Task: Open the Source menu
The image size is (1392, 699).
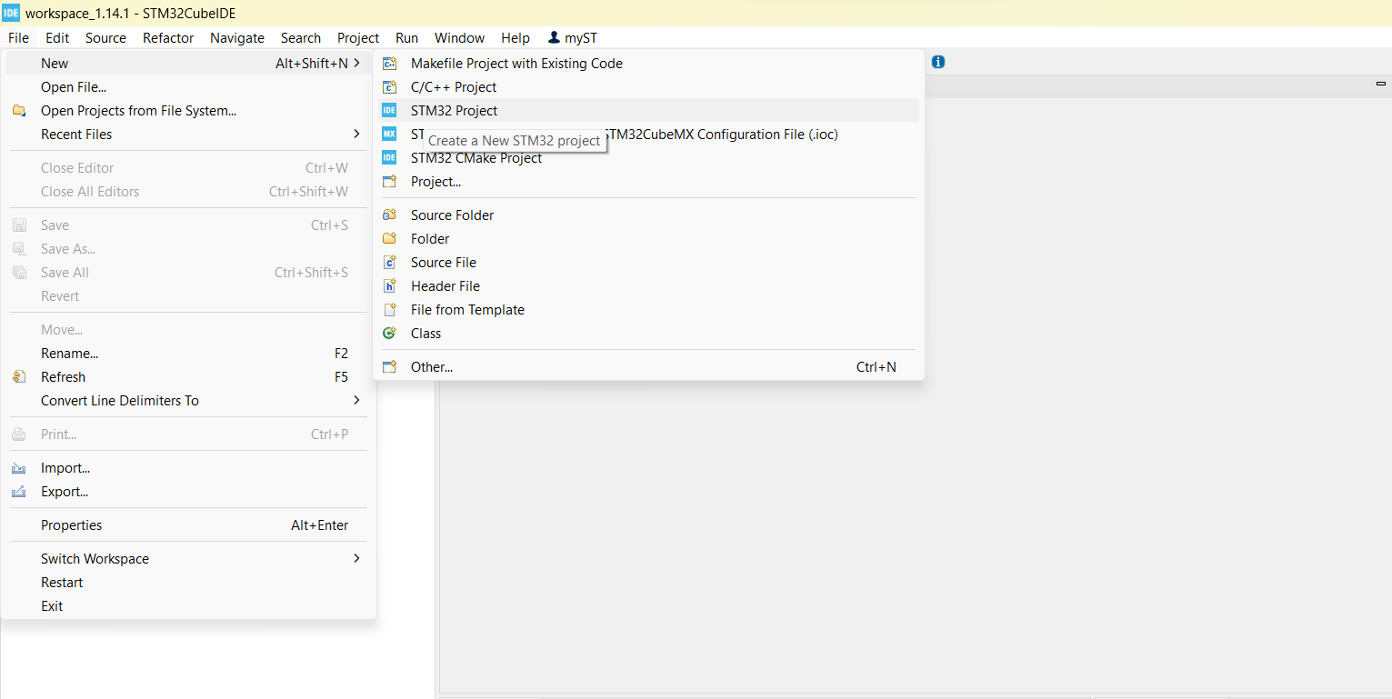Action: (x=105, y=38)
